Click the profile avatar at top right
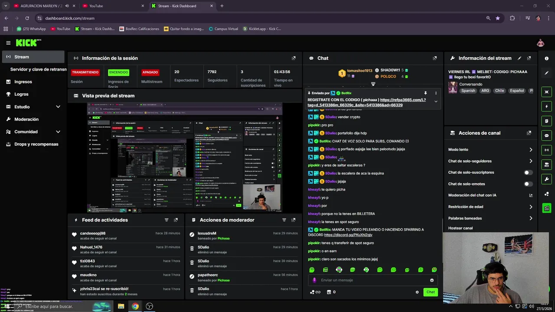Image resolution: width=555 pixels, height=312 pixels. (540, 43)
